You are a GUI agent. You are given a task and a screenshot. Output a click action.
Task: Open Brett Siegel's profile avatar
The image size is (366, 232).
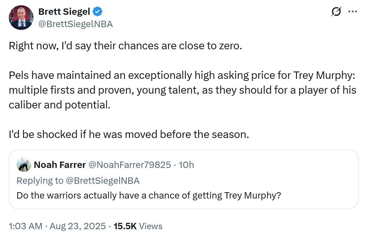[21, 18]
